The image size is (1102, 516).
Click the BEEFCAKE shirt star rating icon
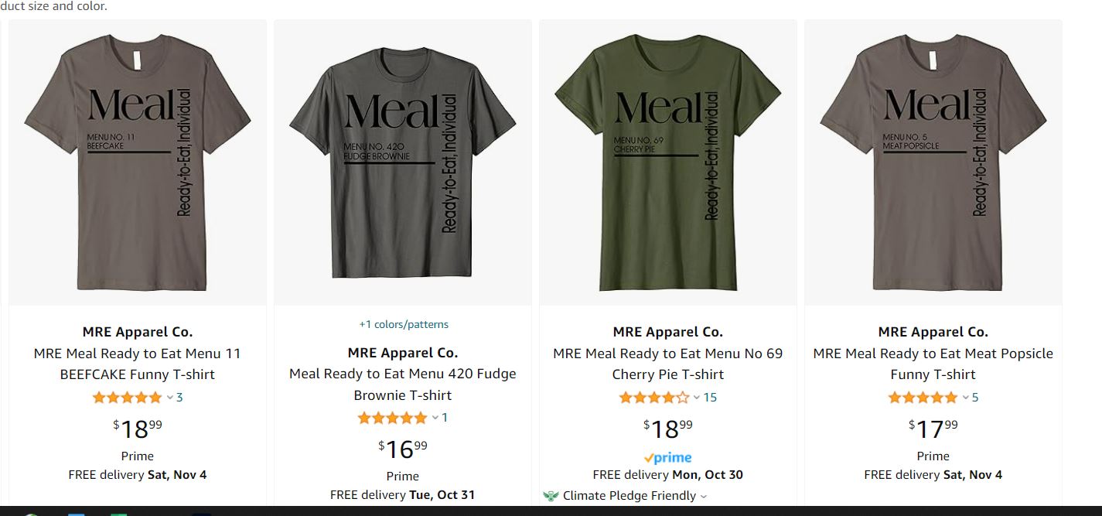click(x=128, y=398)
